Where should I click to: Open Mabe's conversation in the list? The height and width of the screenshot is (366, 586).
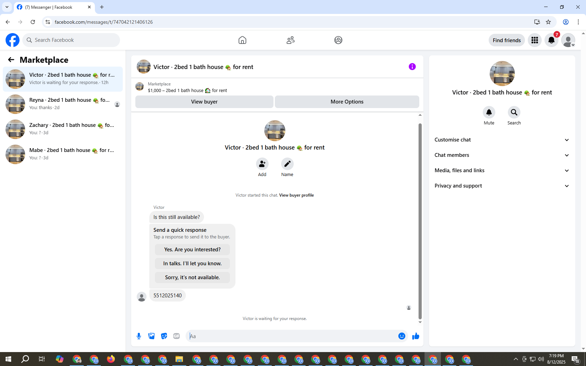click(x=63, y=154)
